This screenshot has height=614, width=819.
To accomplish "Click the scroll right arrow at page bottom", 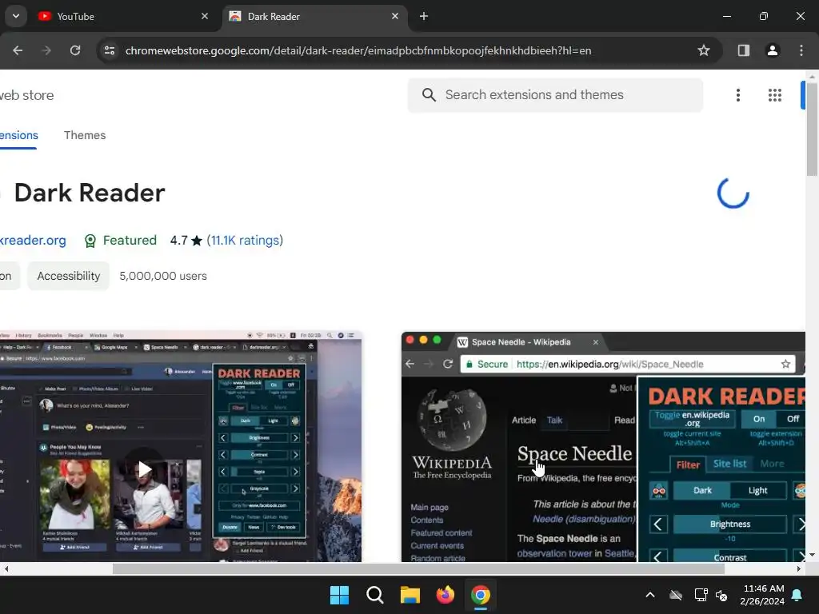I will (x=799, y=568).
